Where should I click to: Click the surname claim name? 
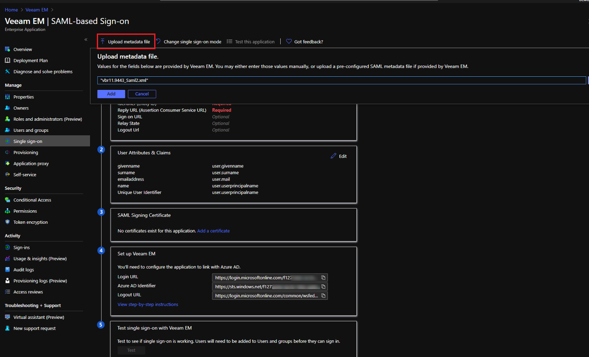pyautogui.click(x=126, y=173)
